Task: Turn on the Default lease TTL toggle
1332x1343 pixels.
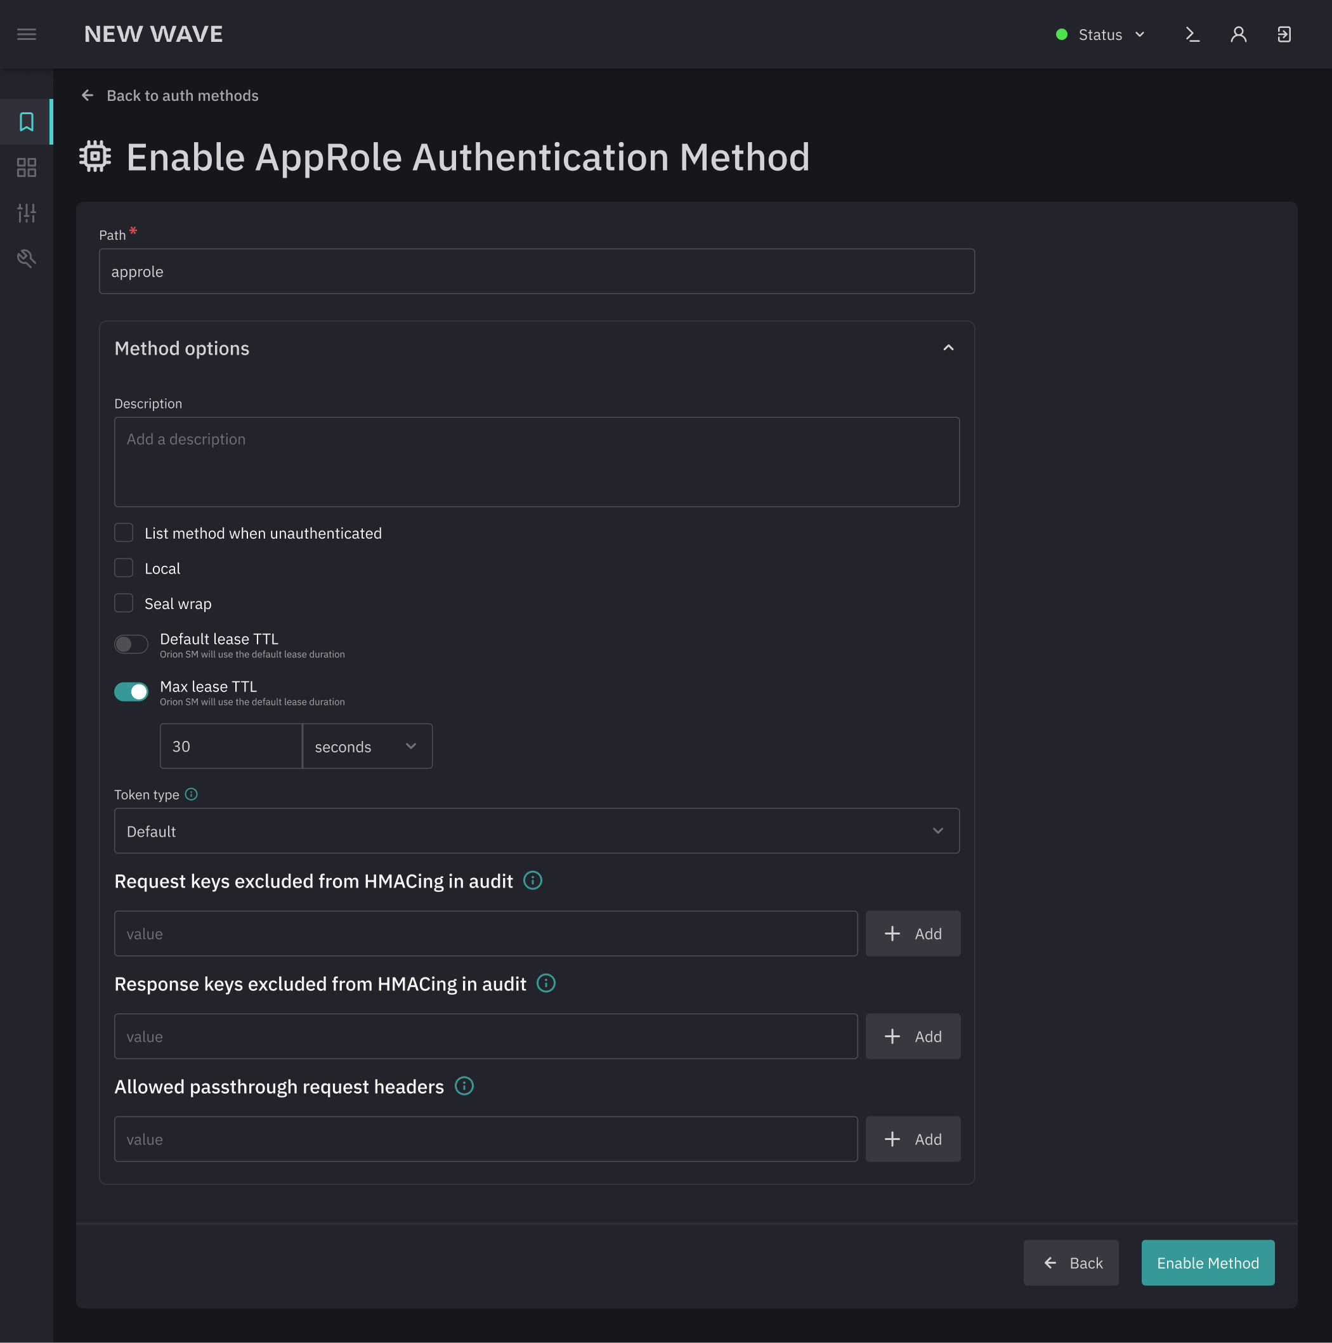Action: (131, 645)
